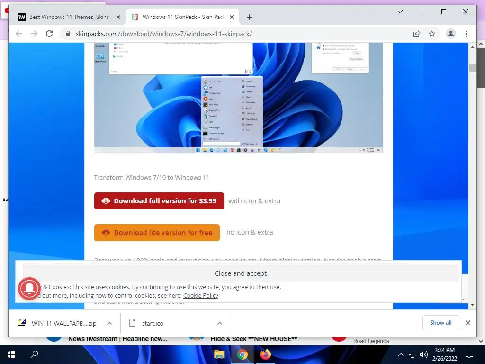Close the Windows 11 SkinPack tab
The image size is (485, 364).
(231, 17)
